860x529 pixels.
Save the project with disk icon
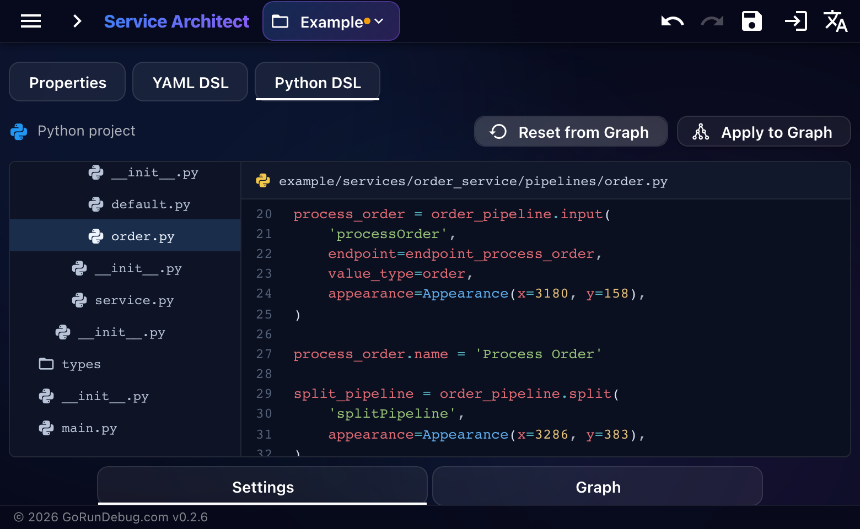click(752, 21)
